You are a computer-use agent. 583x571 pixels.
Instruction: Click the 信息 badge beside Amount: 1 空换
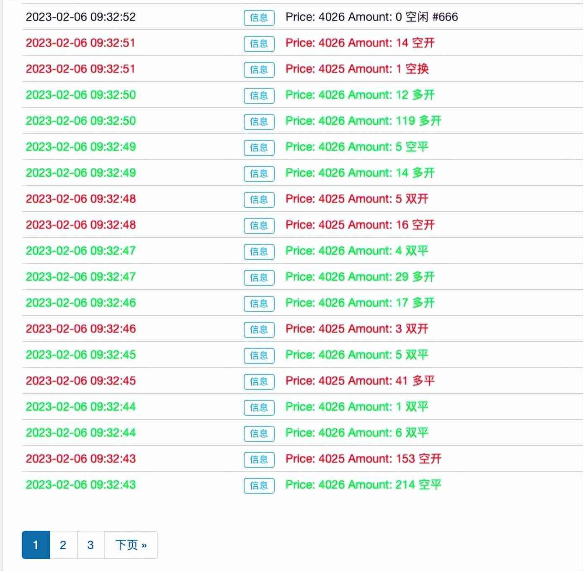[259, 70]
